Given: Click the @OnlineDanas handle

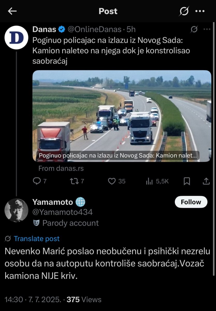Looking at the screenshot, I should pyautogui.click(x=94, y=30).
